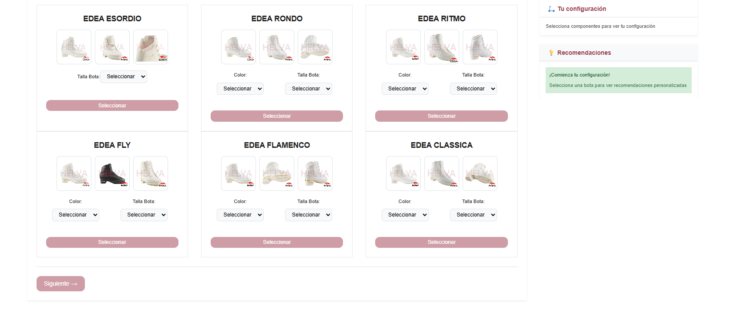Click the first boot image of EDEA ESORDIO
This screenshot has width=756, height=310.
point(74,47)
